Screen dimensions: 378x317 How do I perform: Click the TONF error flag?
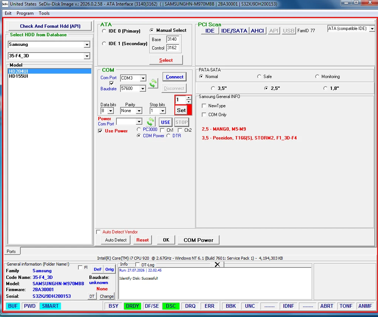346,306
